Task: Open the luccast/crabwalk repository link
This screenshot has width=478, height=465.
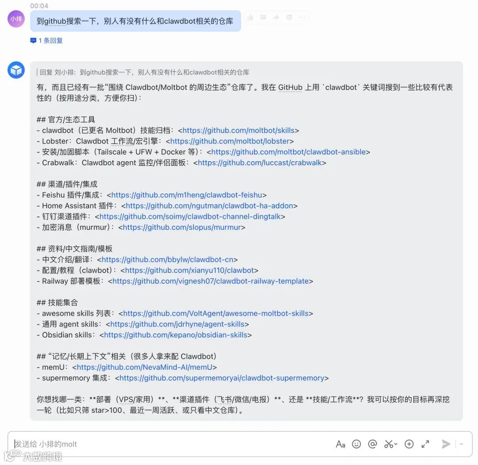Action: pyautogui.click(x=260, y=163)
